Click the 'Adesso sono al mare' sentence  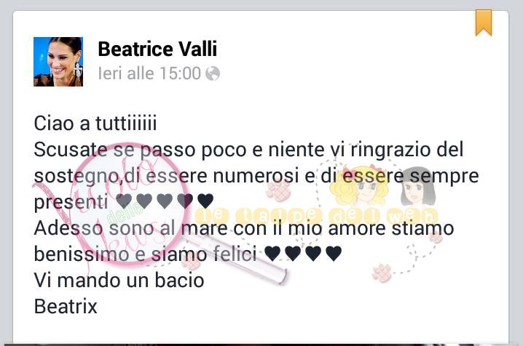[244, 228]
